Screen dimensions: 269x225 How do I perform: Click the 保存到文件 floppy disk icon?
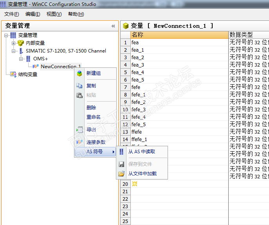click(x=121, y=164)
